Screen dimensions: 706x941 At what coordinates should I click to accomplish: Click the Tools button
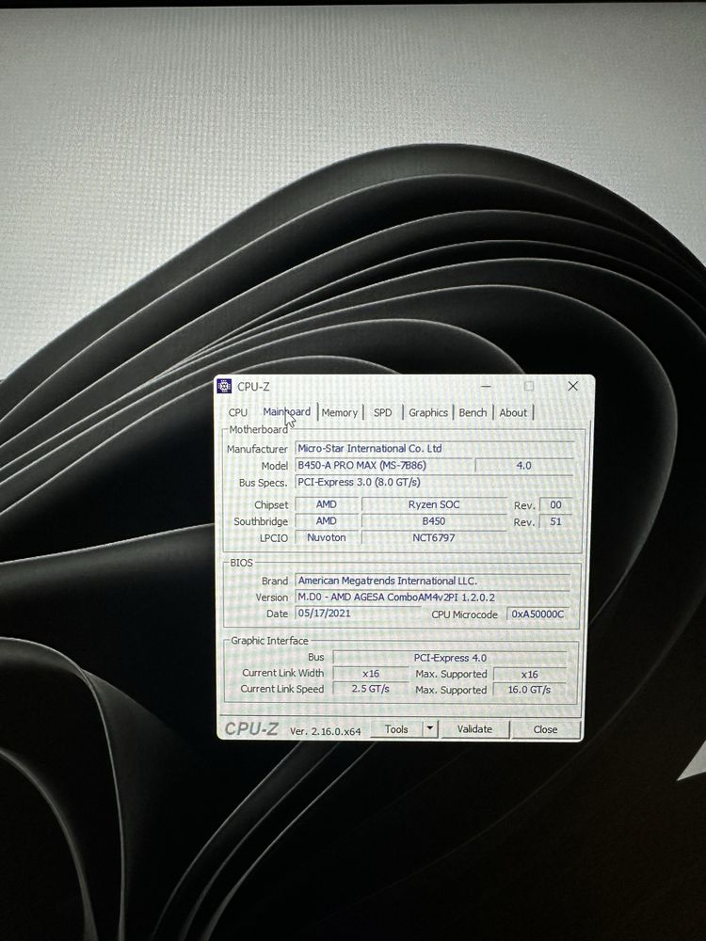coord(396,729)
